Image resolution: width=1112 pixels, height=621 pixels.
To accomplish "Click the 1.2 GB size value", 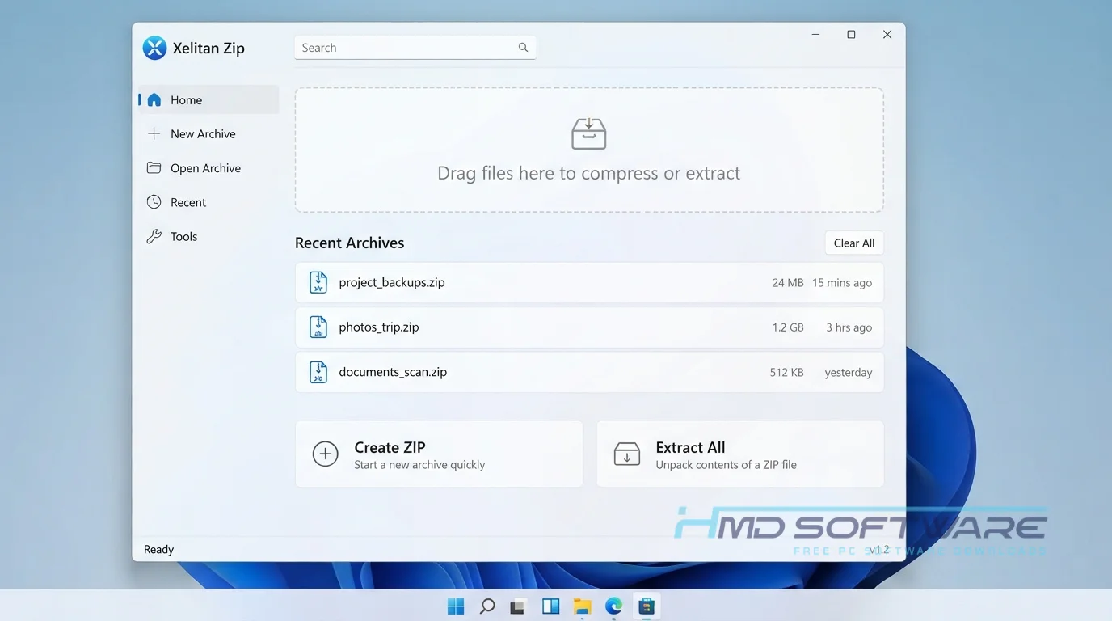I will (788, 327).
